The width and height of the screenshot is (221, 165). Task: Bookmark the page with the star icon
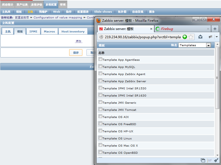(191, 37)
